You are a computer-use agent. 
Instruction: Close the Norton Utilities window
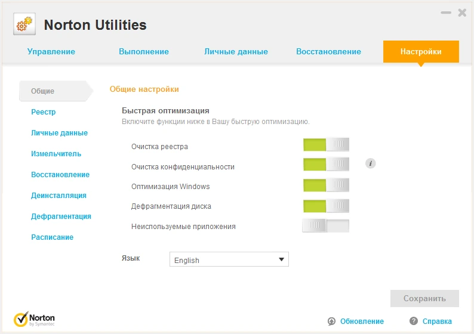point(462,13)
